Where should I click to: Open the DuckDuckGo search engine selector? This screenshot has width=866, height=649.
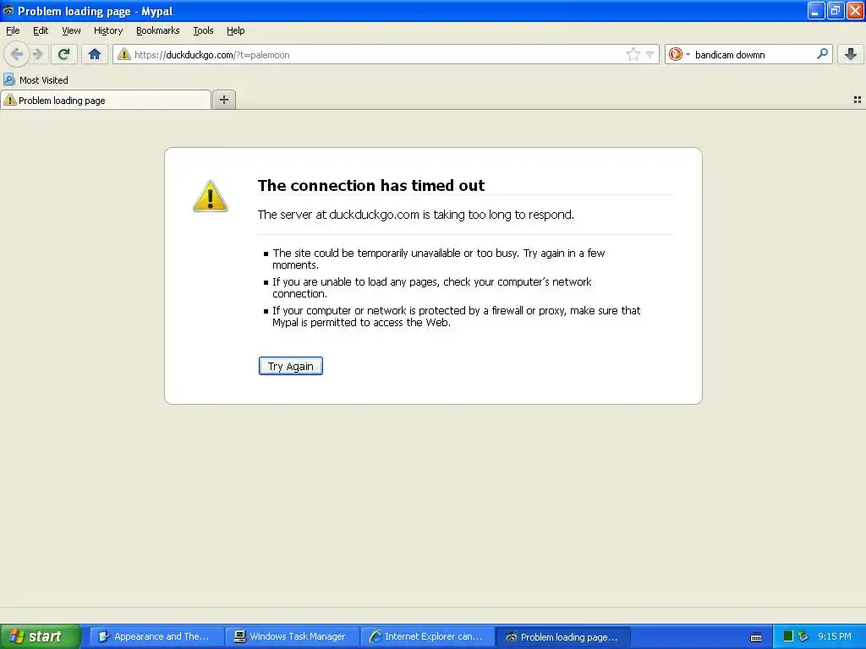tap(679, 54)
